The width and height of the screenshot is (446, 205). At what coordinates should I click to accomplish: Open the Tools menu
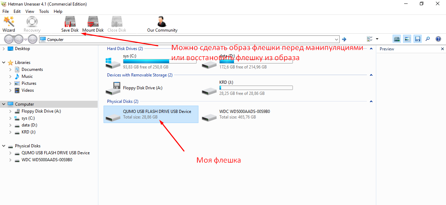[44, 11]
